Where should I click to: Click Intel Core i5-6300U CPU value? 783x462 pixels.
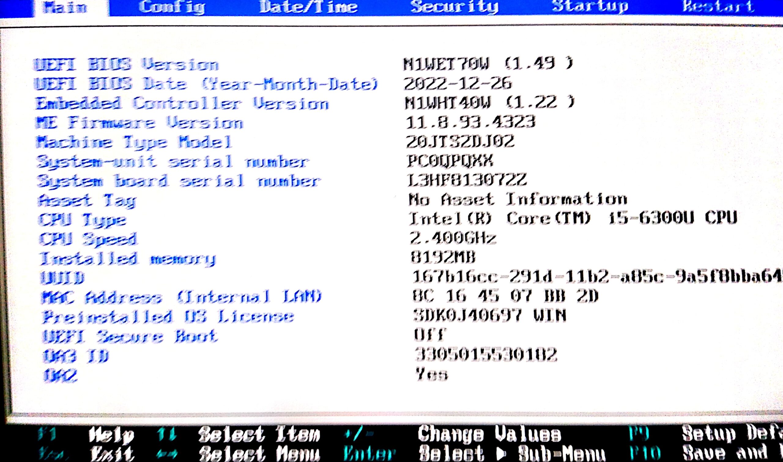tap(573, 218)
